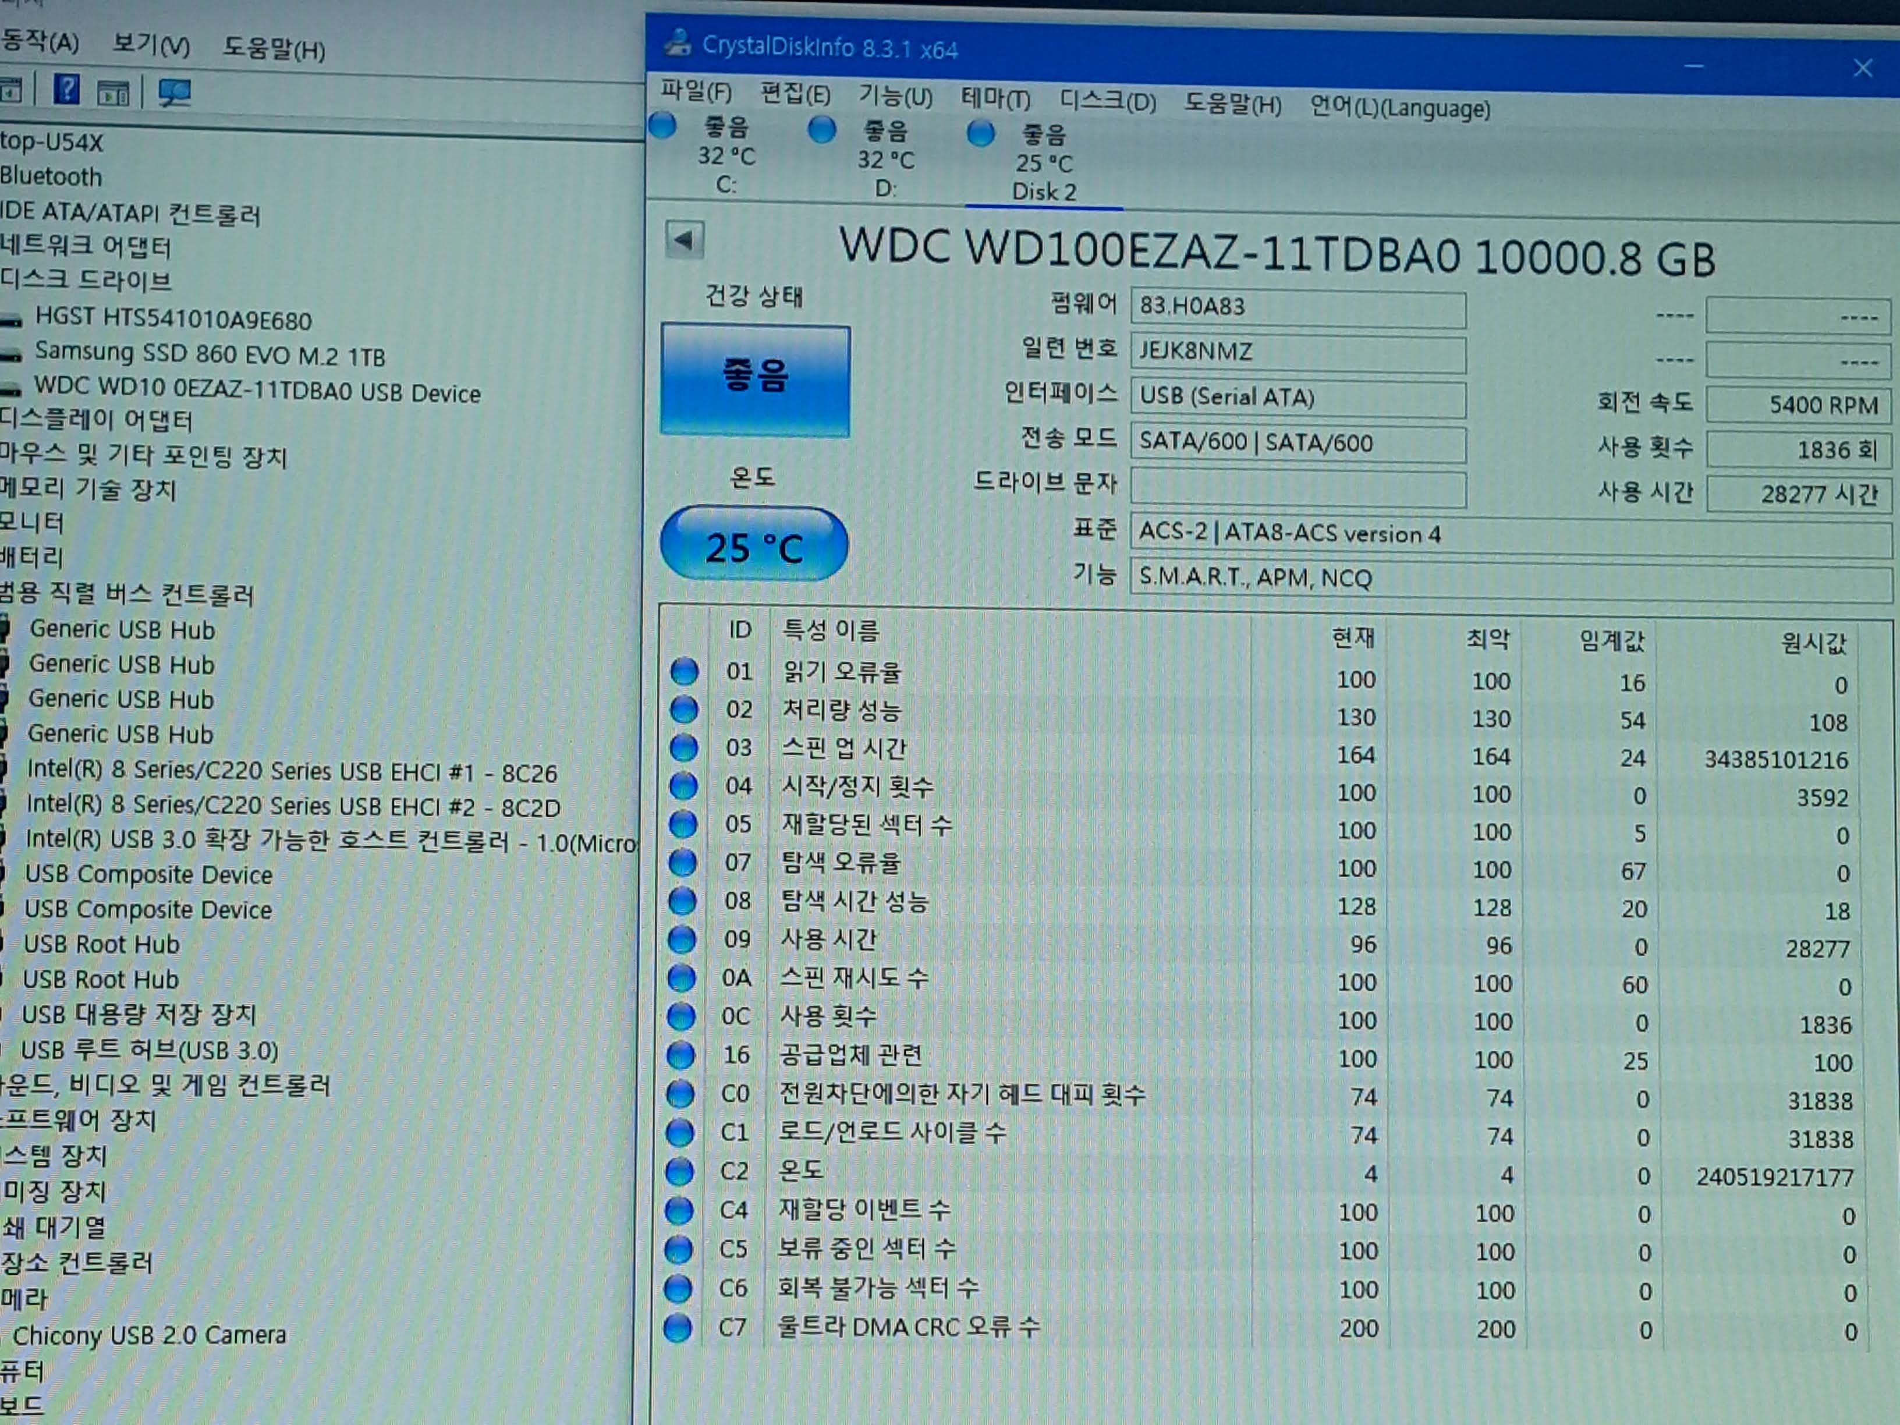Select USB 루트 허브(USB 3.0)
Screen dimensions: 1900x1425
[x=150, y=1051]
